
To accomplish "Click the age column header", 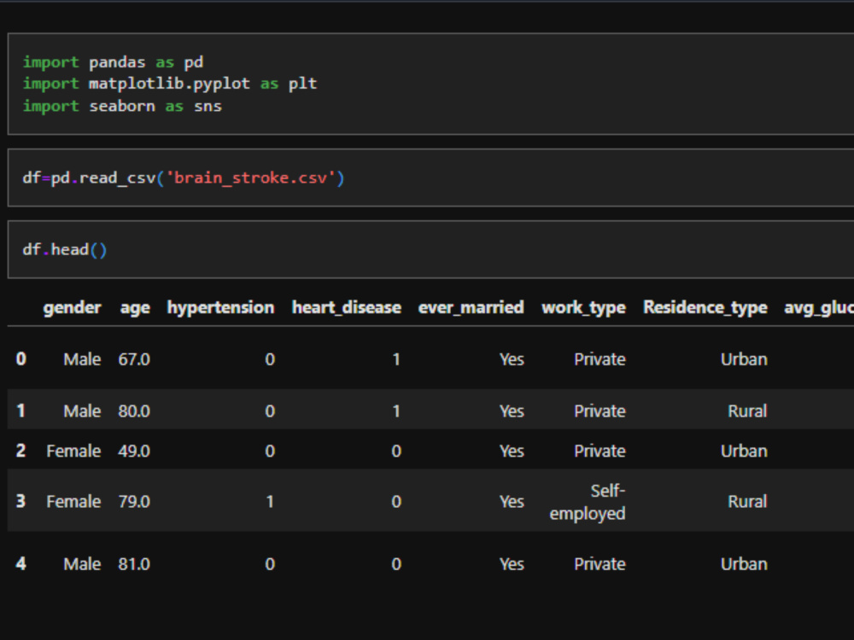I will (135, 309).
